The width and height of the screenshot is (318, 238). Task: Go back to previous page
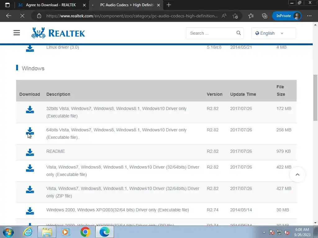coord(8,16)
